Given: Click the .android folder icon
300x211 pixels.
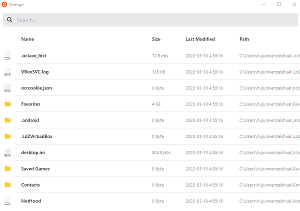Looking at the screenshot, I should pos(7,120).
